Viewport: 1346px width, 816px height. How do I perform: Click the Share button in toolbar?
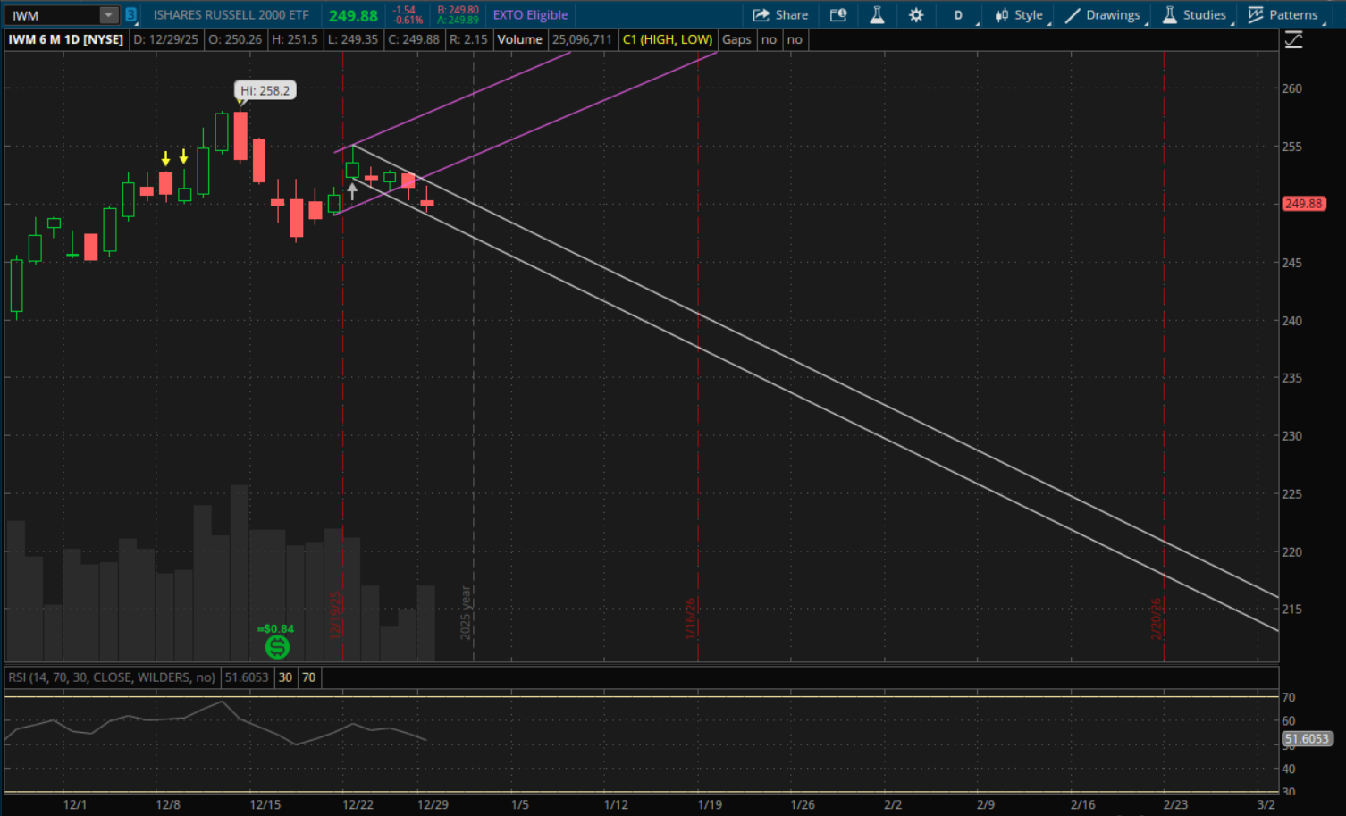pyautogui.click(x=780, y=15)
